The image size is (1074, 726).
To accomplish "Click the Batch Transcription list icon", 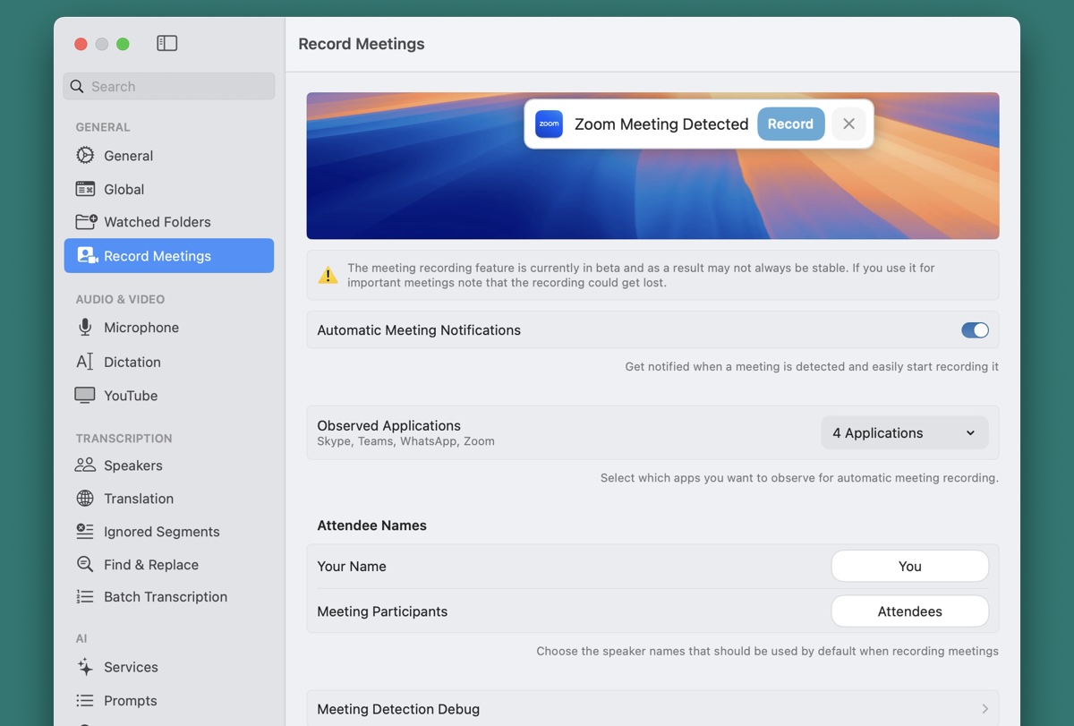I will coord(85,597).
